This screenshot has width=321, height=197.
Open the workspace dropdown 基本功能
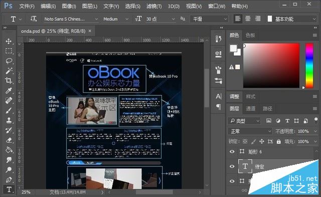tap(291, 19)
